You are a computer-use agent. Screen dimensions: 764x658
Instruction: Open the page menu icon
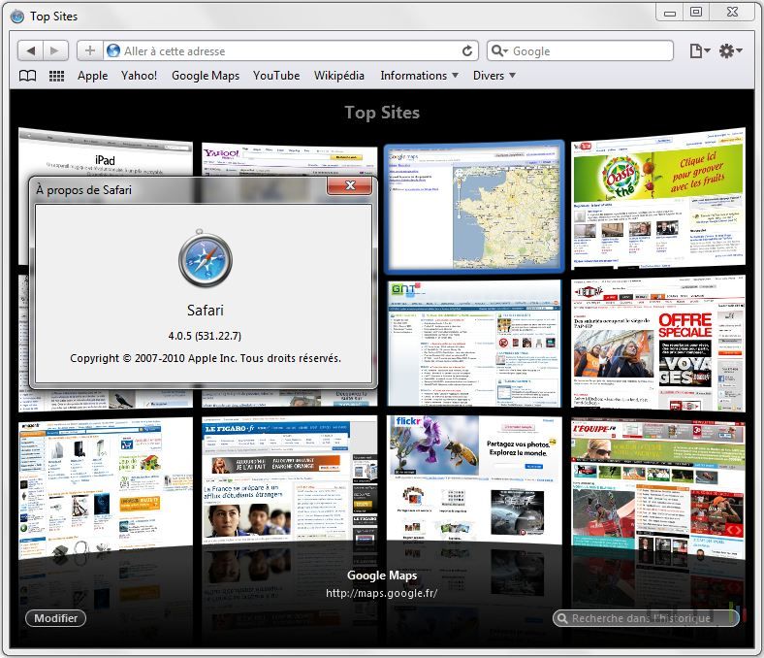pyautogui.click(x=699, y=50)
